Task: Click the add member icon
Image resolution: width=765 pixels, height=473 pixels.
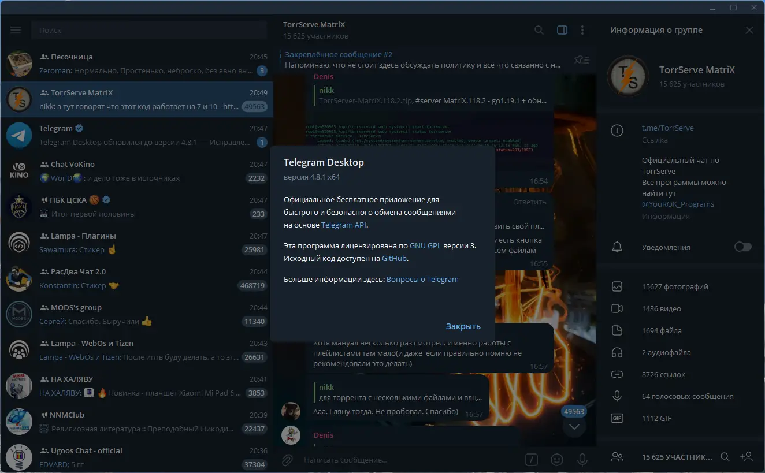Action: [747, 457]
